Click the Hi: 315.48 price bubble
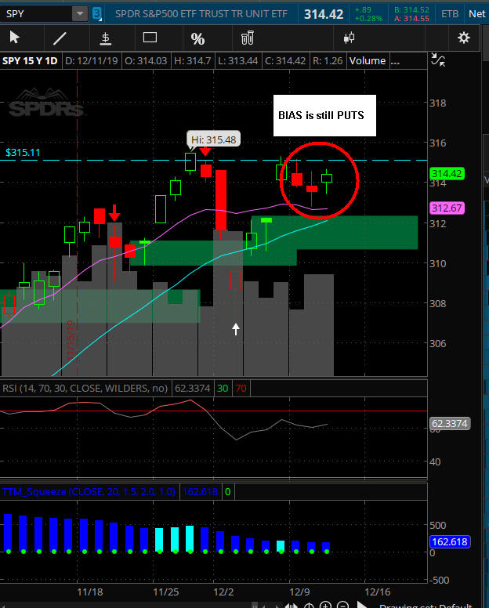This screenshot has width=489, height=608. (x=214, y=139)
